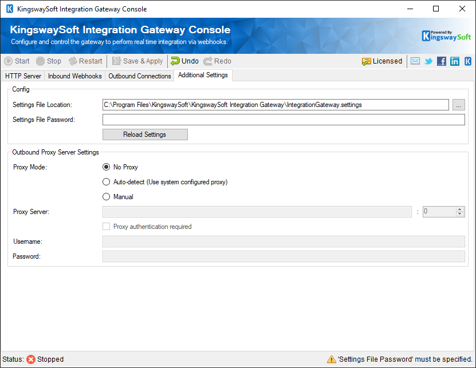Maximize the console window
Viewport: 476px width, 368px height.
pyautogui.click(x=436, y=9)
